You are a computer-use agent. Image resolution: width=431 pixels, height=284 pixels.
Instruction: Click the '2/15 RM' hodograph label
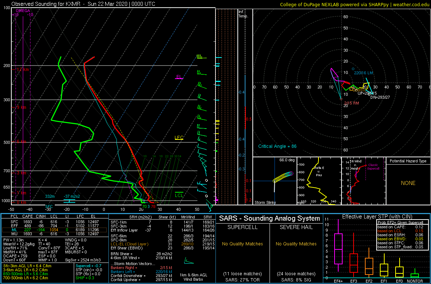[x=352, y=103]
